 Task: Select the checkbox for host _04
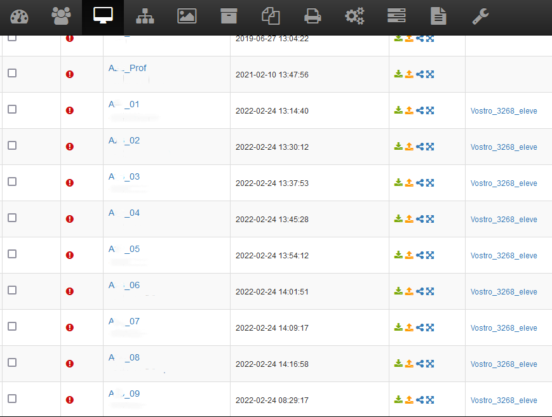tap(12, 218)
